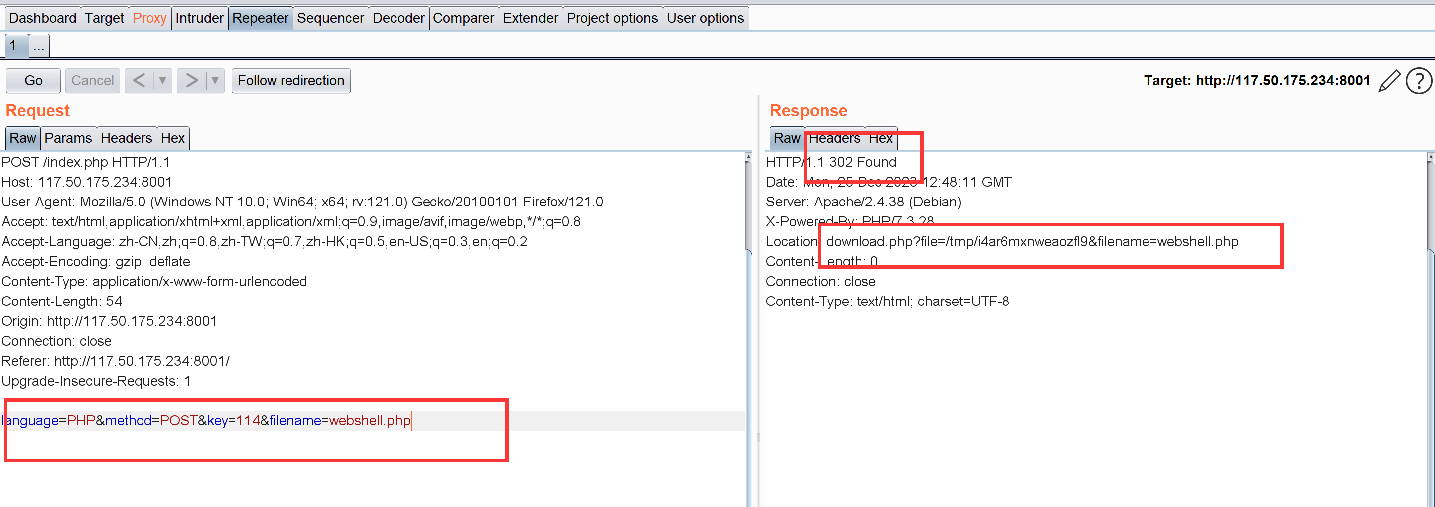This screenshot has width=1435, height=507.
Task: Open the Proxy tab
Action: point(149,18)
